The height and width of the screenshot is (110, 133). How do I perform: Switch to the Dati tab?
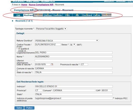tap(18, 15)
